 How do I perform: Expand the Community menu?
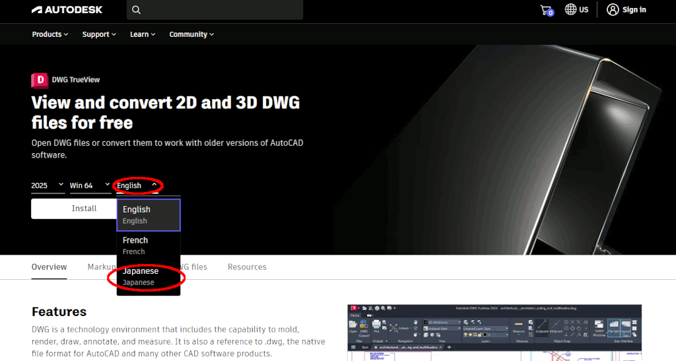(191, 34)
